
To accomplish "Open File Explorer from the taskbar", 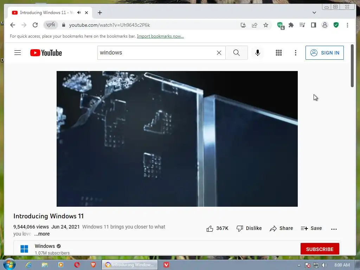I will [45, 265].
